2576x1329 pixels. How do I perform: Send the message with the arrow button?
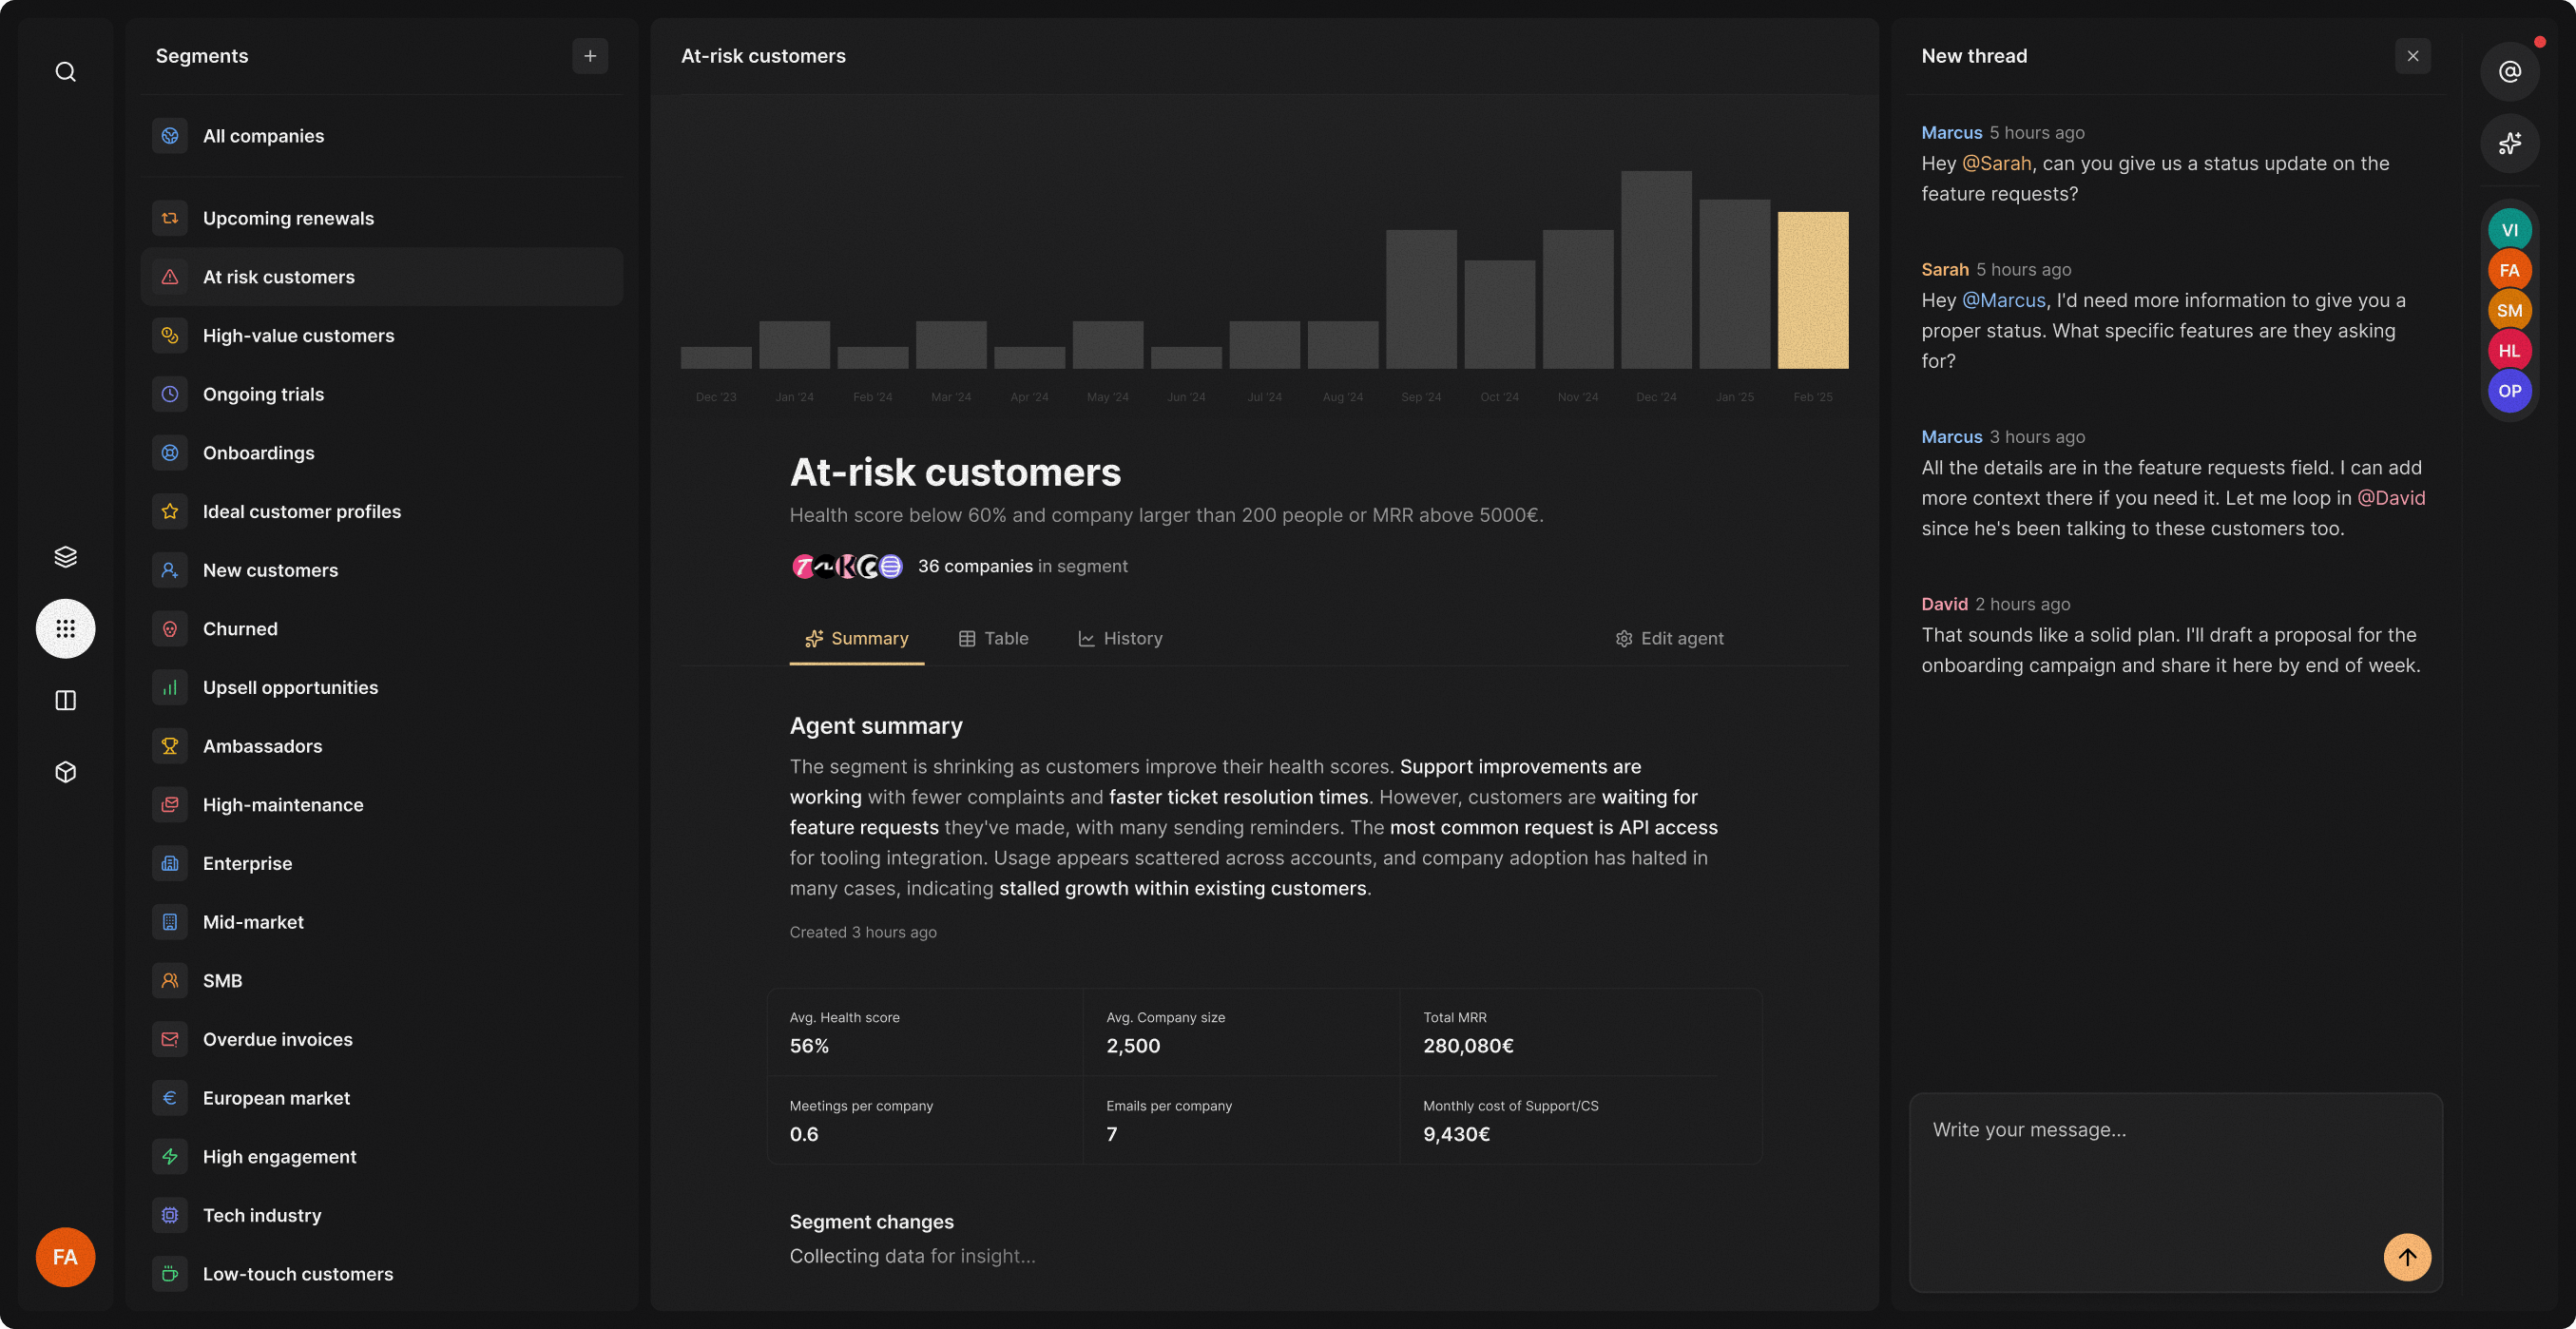point(2407,1257)
